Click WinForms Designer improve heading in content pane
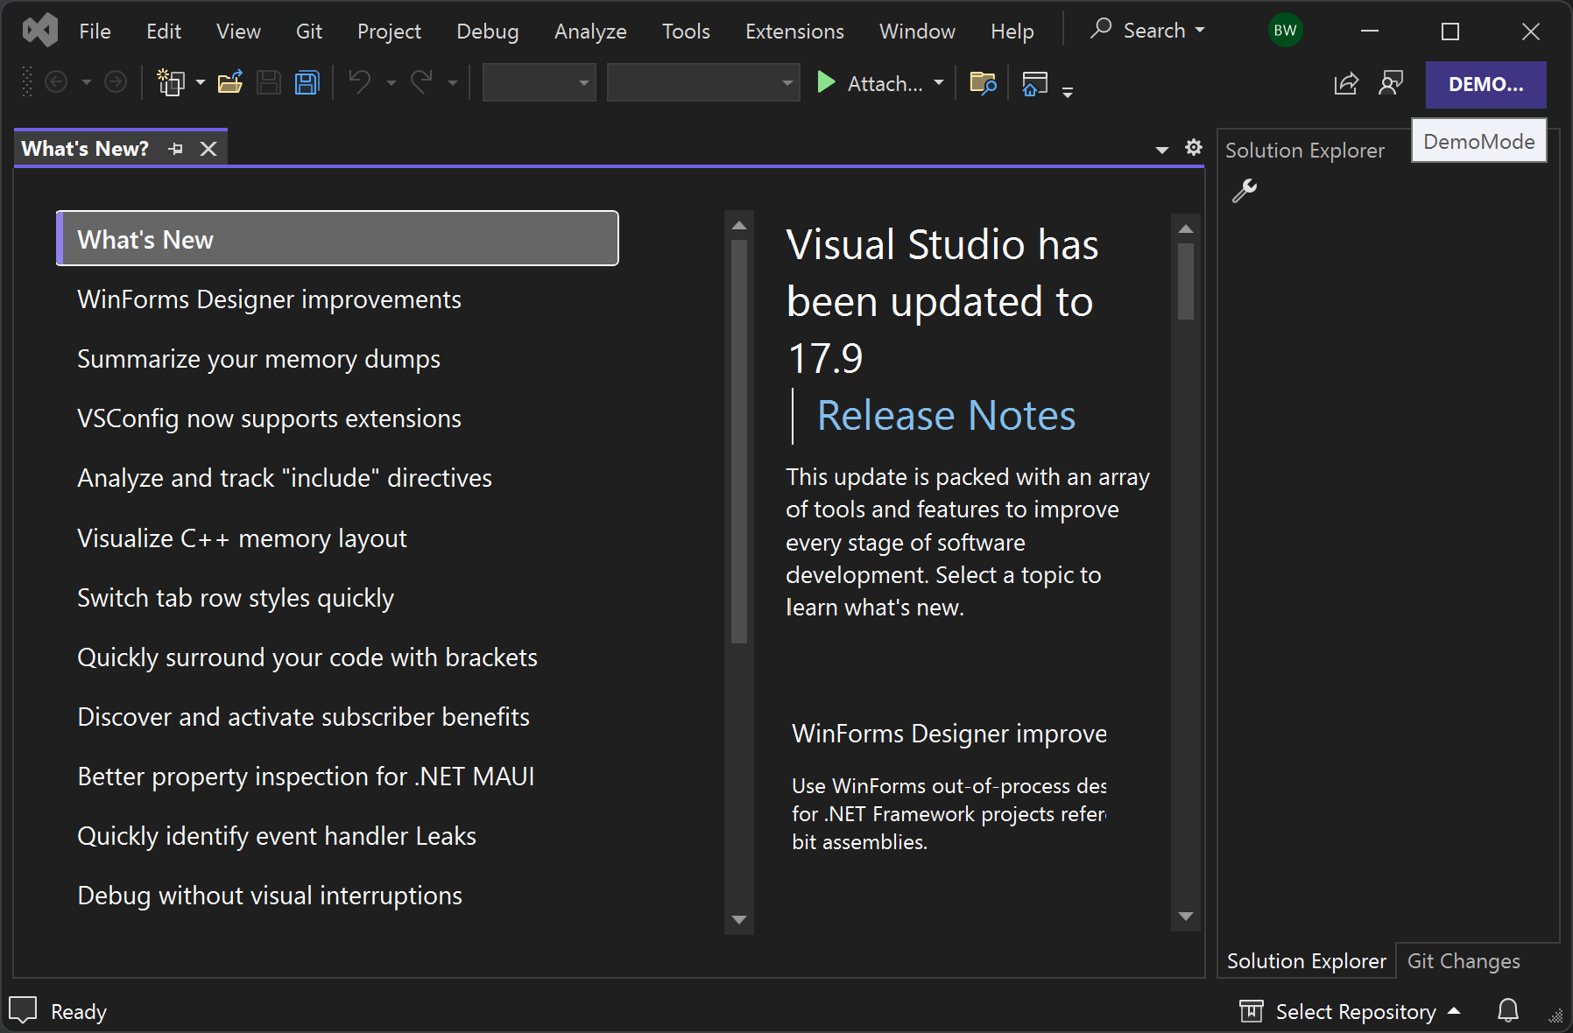 (x=949, y=734)
